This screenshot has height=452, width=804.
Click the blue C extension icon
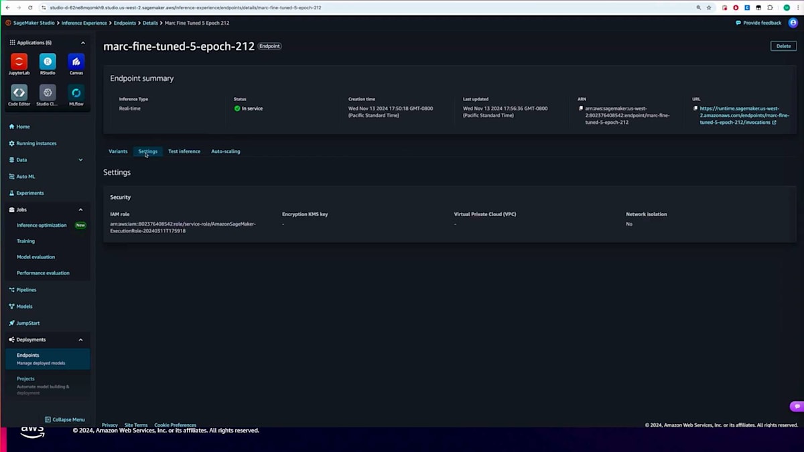747,7
